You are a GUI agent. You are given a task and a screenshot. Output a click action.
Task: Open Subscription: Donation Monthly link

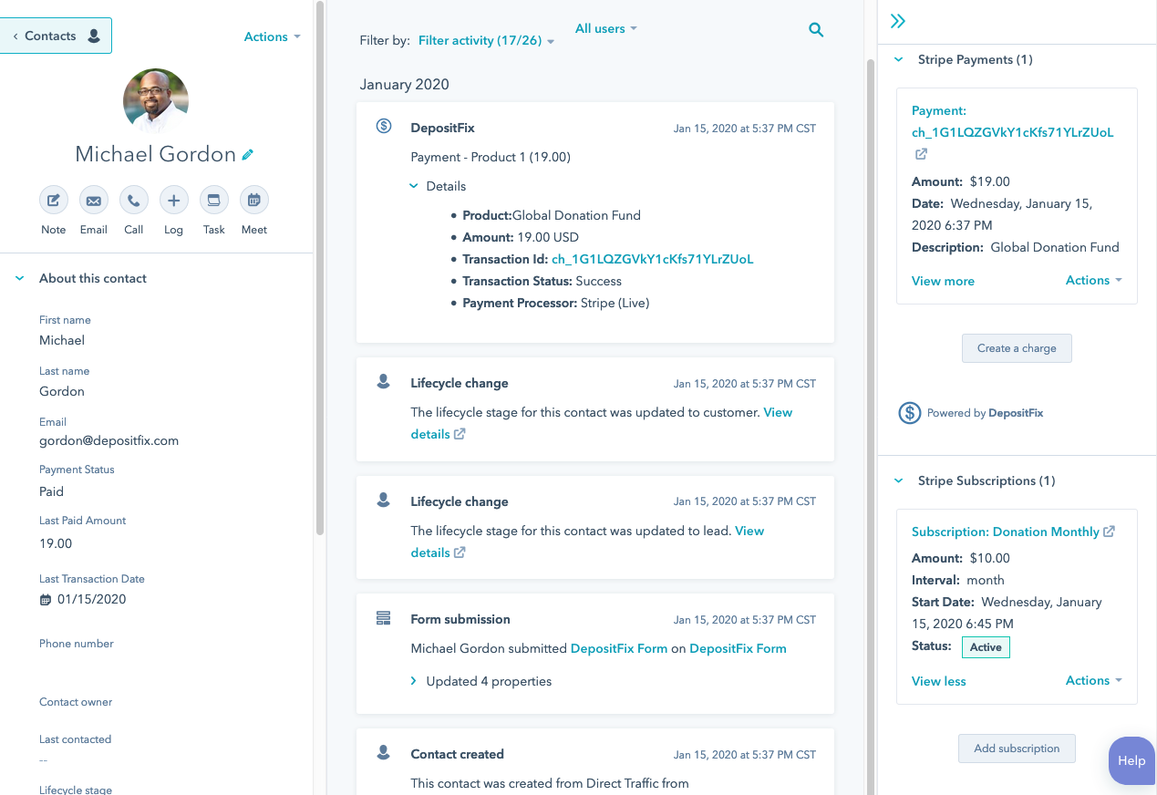tap(1006, 532)
